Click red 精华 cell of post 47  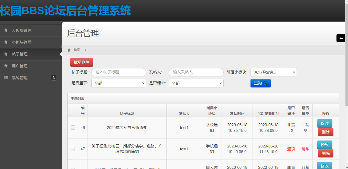(x=305, y=149)
